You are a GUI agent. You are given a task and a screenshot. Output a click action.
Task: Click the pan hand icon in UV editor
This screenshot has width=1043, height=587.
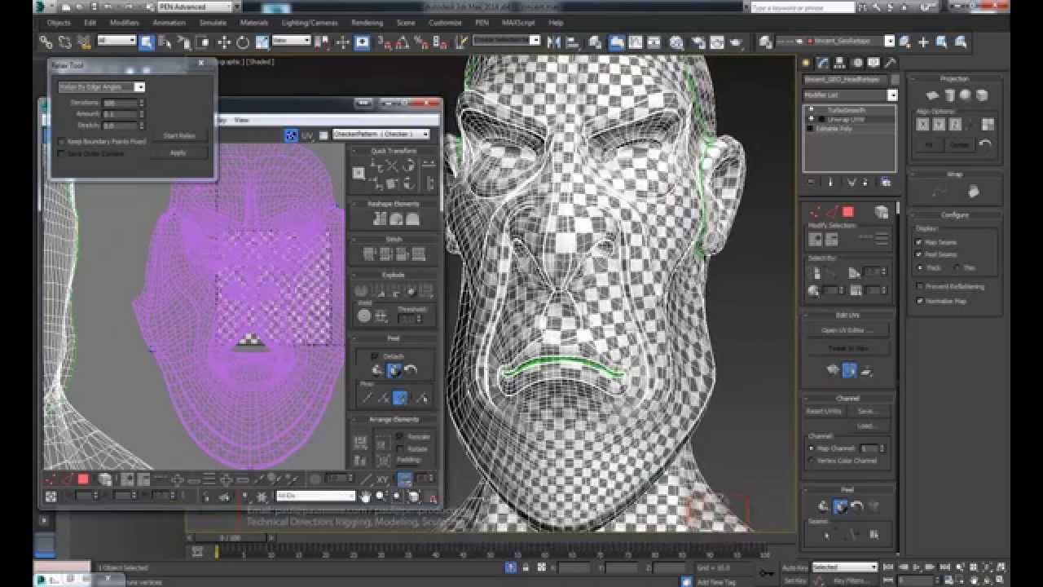[366, 497]
